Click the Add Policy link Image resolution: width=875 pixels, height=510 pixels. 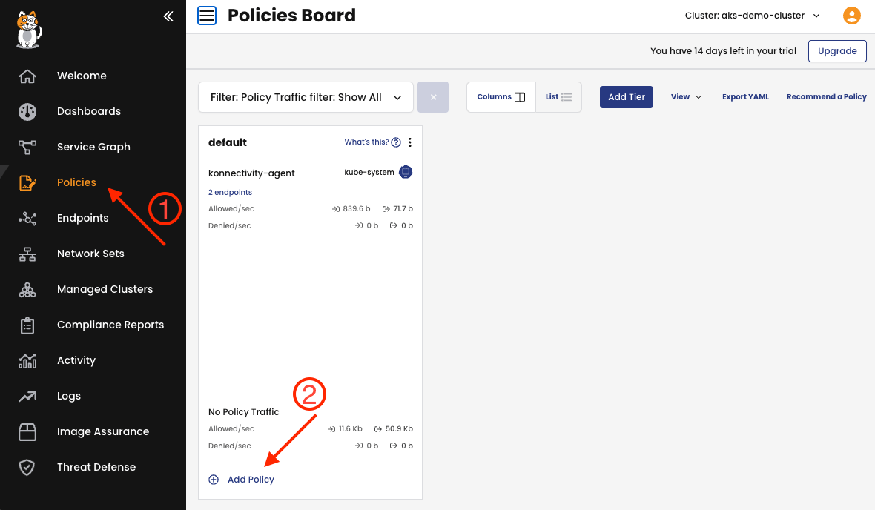pos(251,480)
